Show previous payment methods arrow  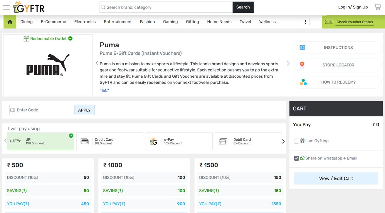5,141
